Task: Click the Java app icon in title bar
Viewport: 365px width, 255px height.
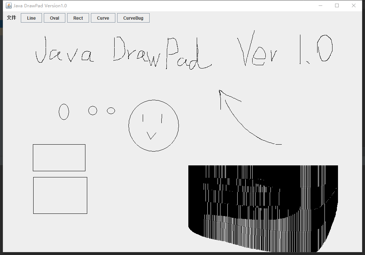Action: 9,5
